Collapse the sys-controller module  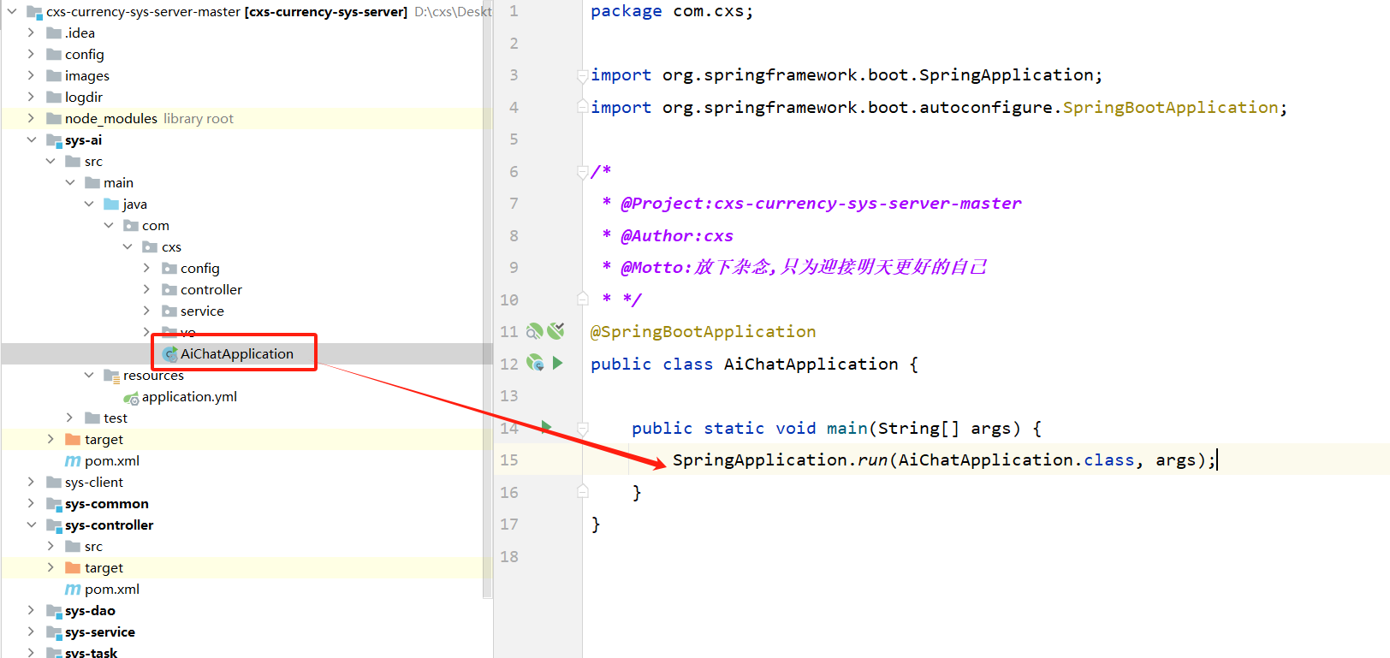pos(31,525)
